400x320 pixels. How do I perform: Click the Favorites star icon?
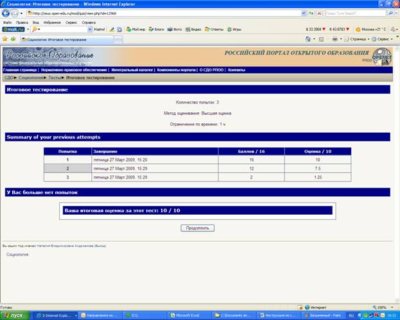(5, 39)
